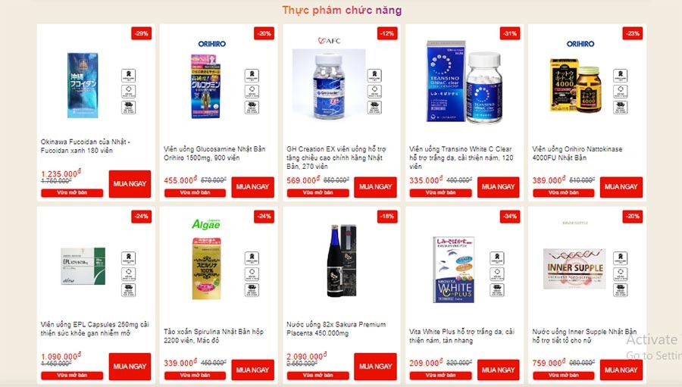682x387 pixels.
Task: Click delivery truck icon on EPL Capsules card
Action: pyautogui.click(x=128, y=289)
